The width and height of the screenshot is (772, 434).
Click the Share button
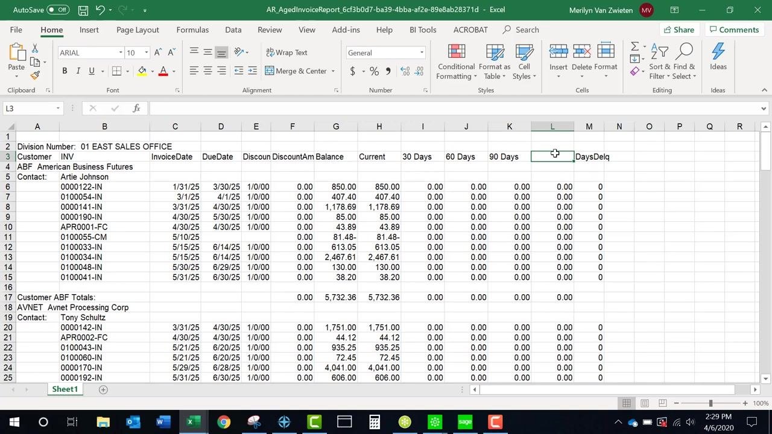(679, 30)
